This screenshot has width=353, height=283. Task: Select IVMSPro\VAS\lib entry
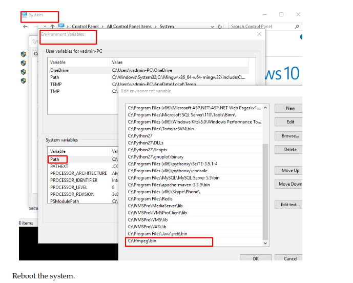[194, 227]
